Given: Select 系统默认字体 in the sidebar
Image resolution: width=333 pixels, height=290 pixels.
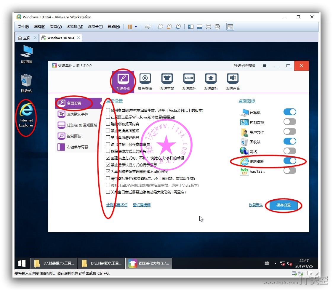Looking at the screenshot, I should click(78, 114).
